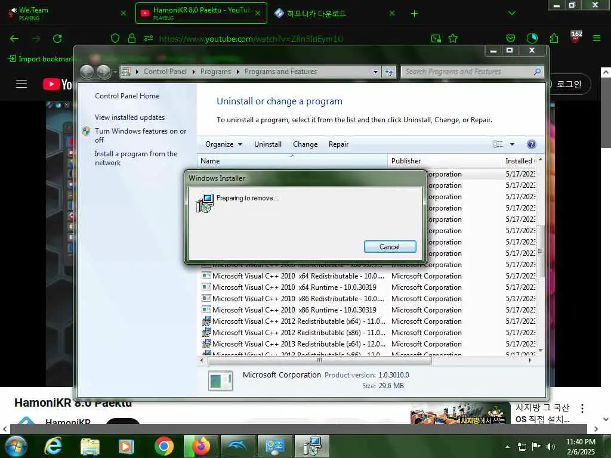This screenshot has width=611, height=458.
Task: Open the YouTube guide hamburger menu
Action: click(21, 83)
